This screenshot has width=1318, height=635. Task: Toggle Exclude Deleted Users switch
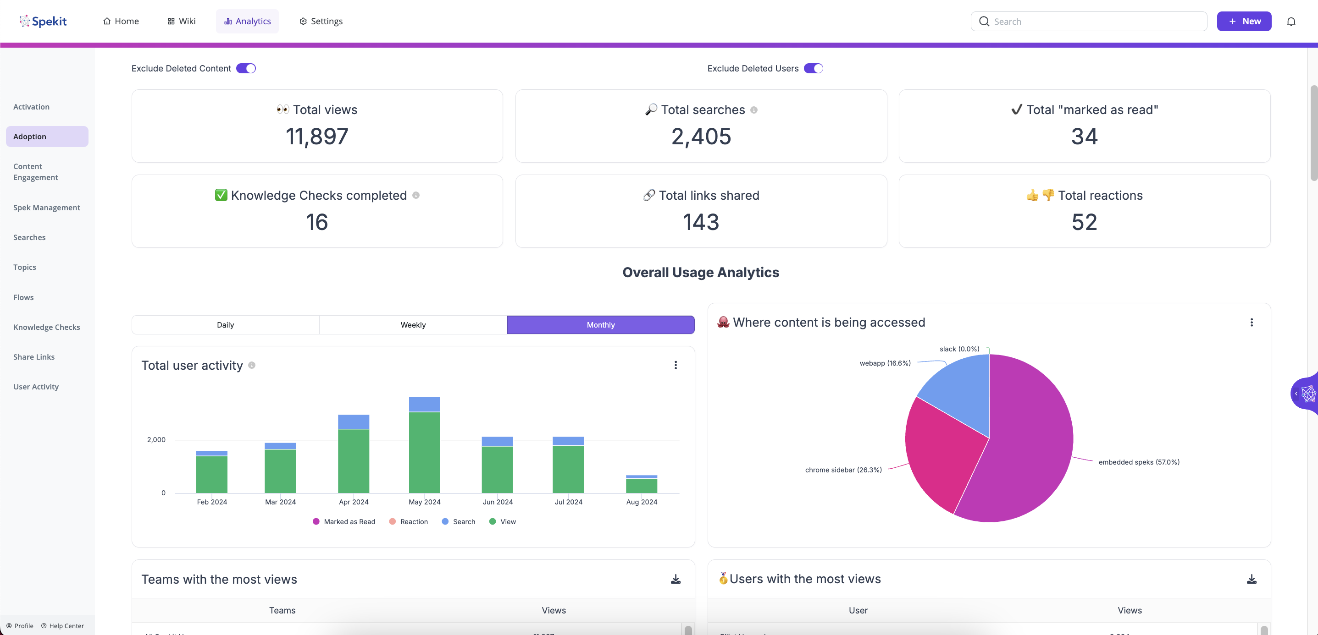pos(813,69)
